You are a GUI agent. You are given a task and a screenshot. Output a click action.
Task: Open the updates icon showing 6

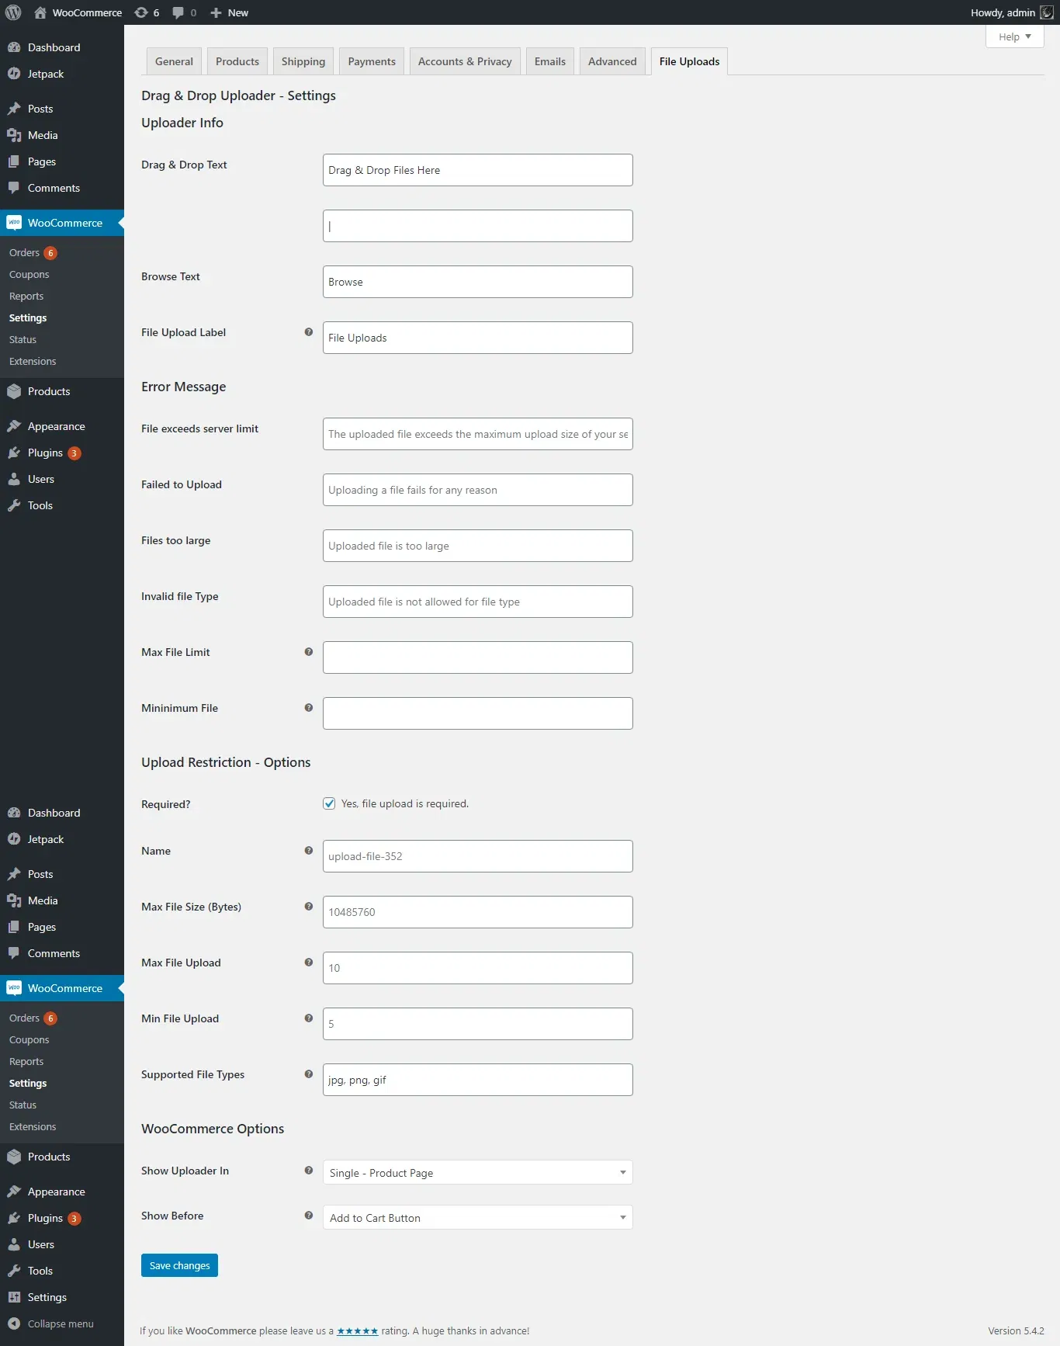(141, 12)
